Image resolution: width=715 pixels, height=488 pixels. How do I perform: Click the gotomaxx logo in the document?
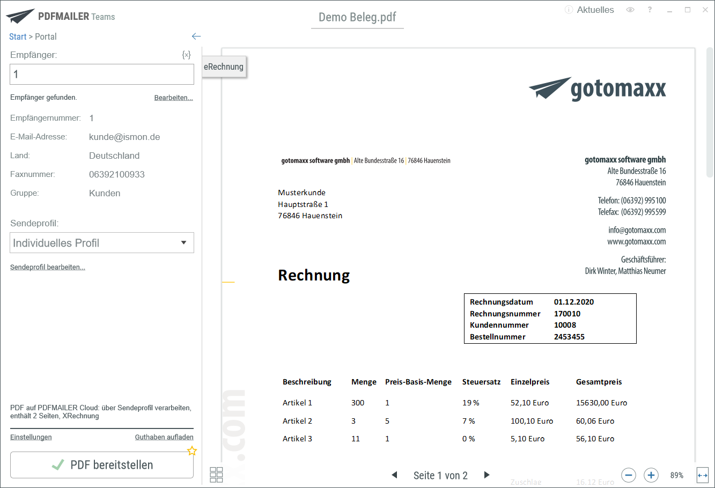click(597, 89)
